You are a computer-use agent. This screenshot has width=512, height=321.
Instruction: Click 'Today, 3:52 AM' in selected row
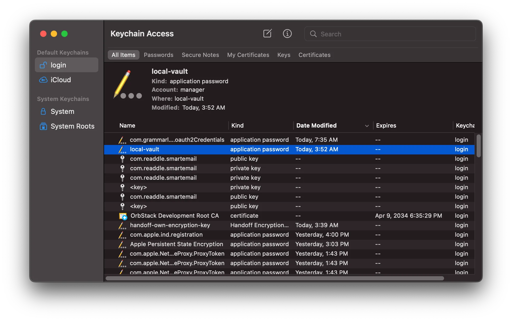pyautogui.click(x=317, y=149)
